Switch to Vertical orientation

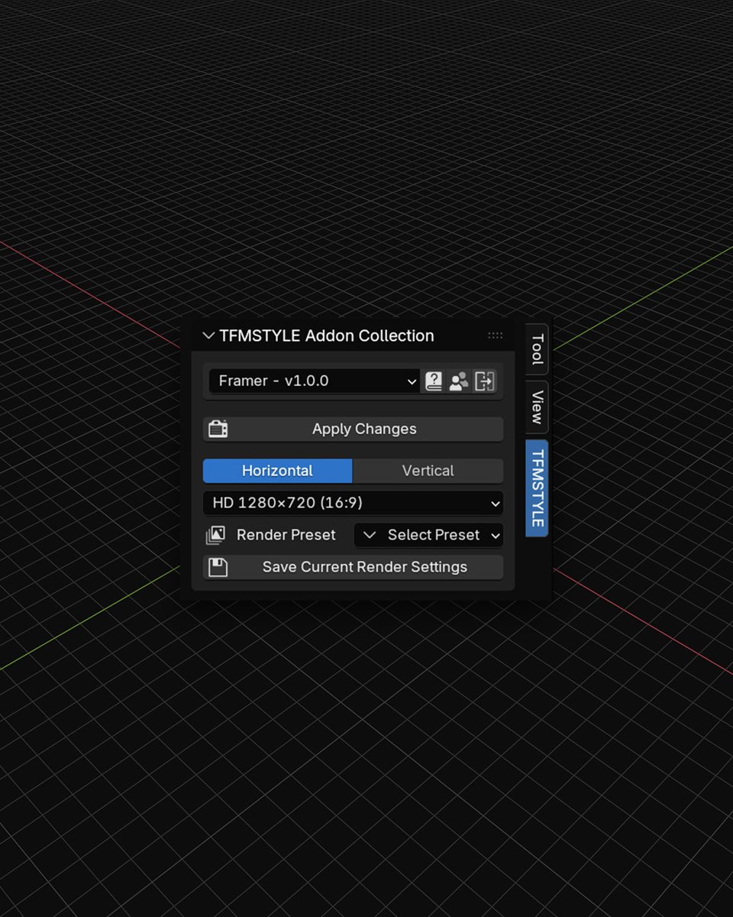[428, 471]
